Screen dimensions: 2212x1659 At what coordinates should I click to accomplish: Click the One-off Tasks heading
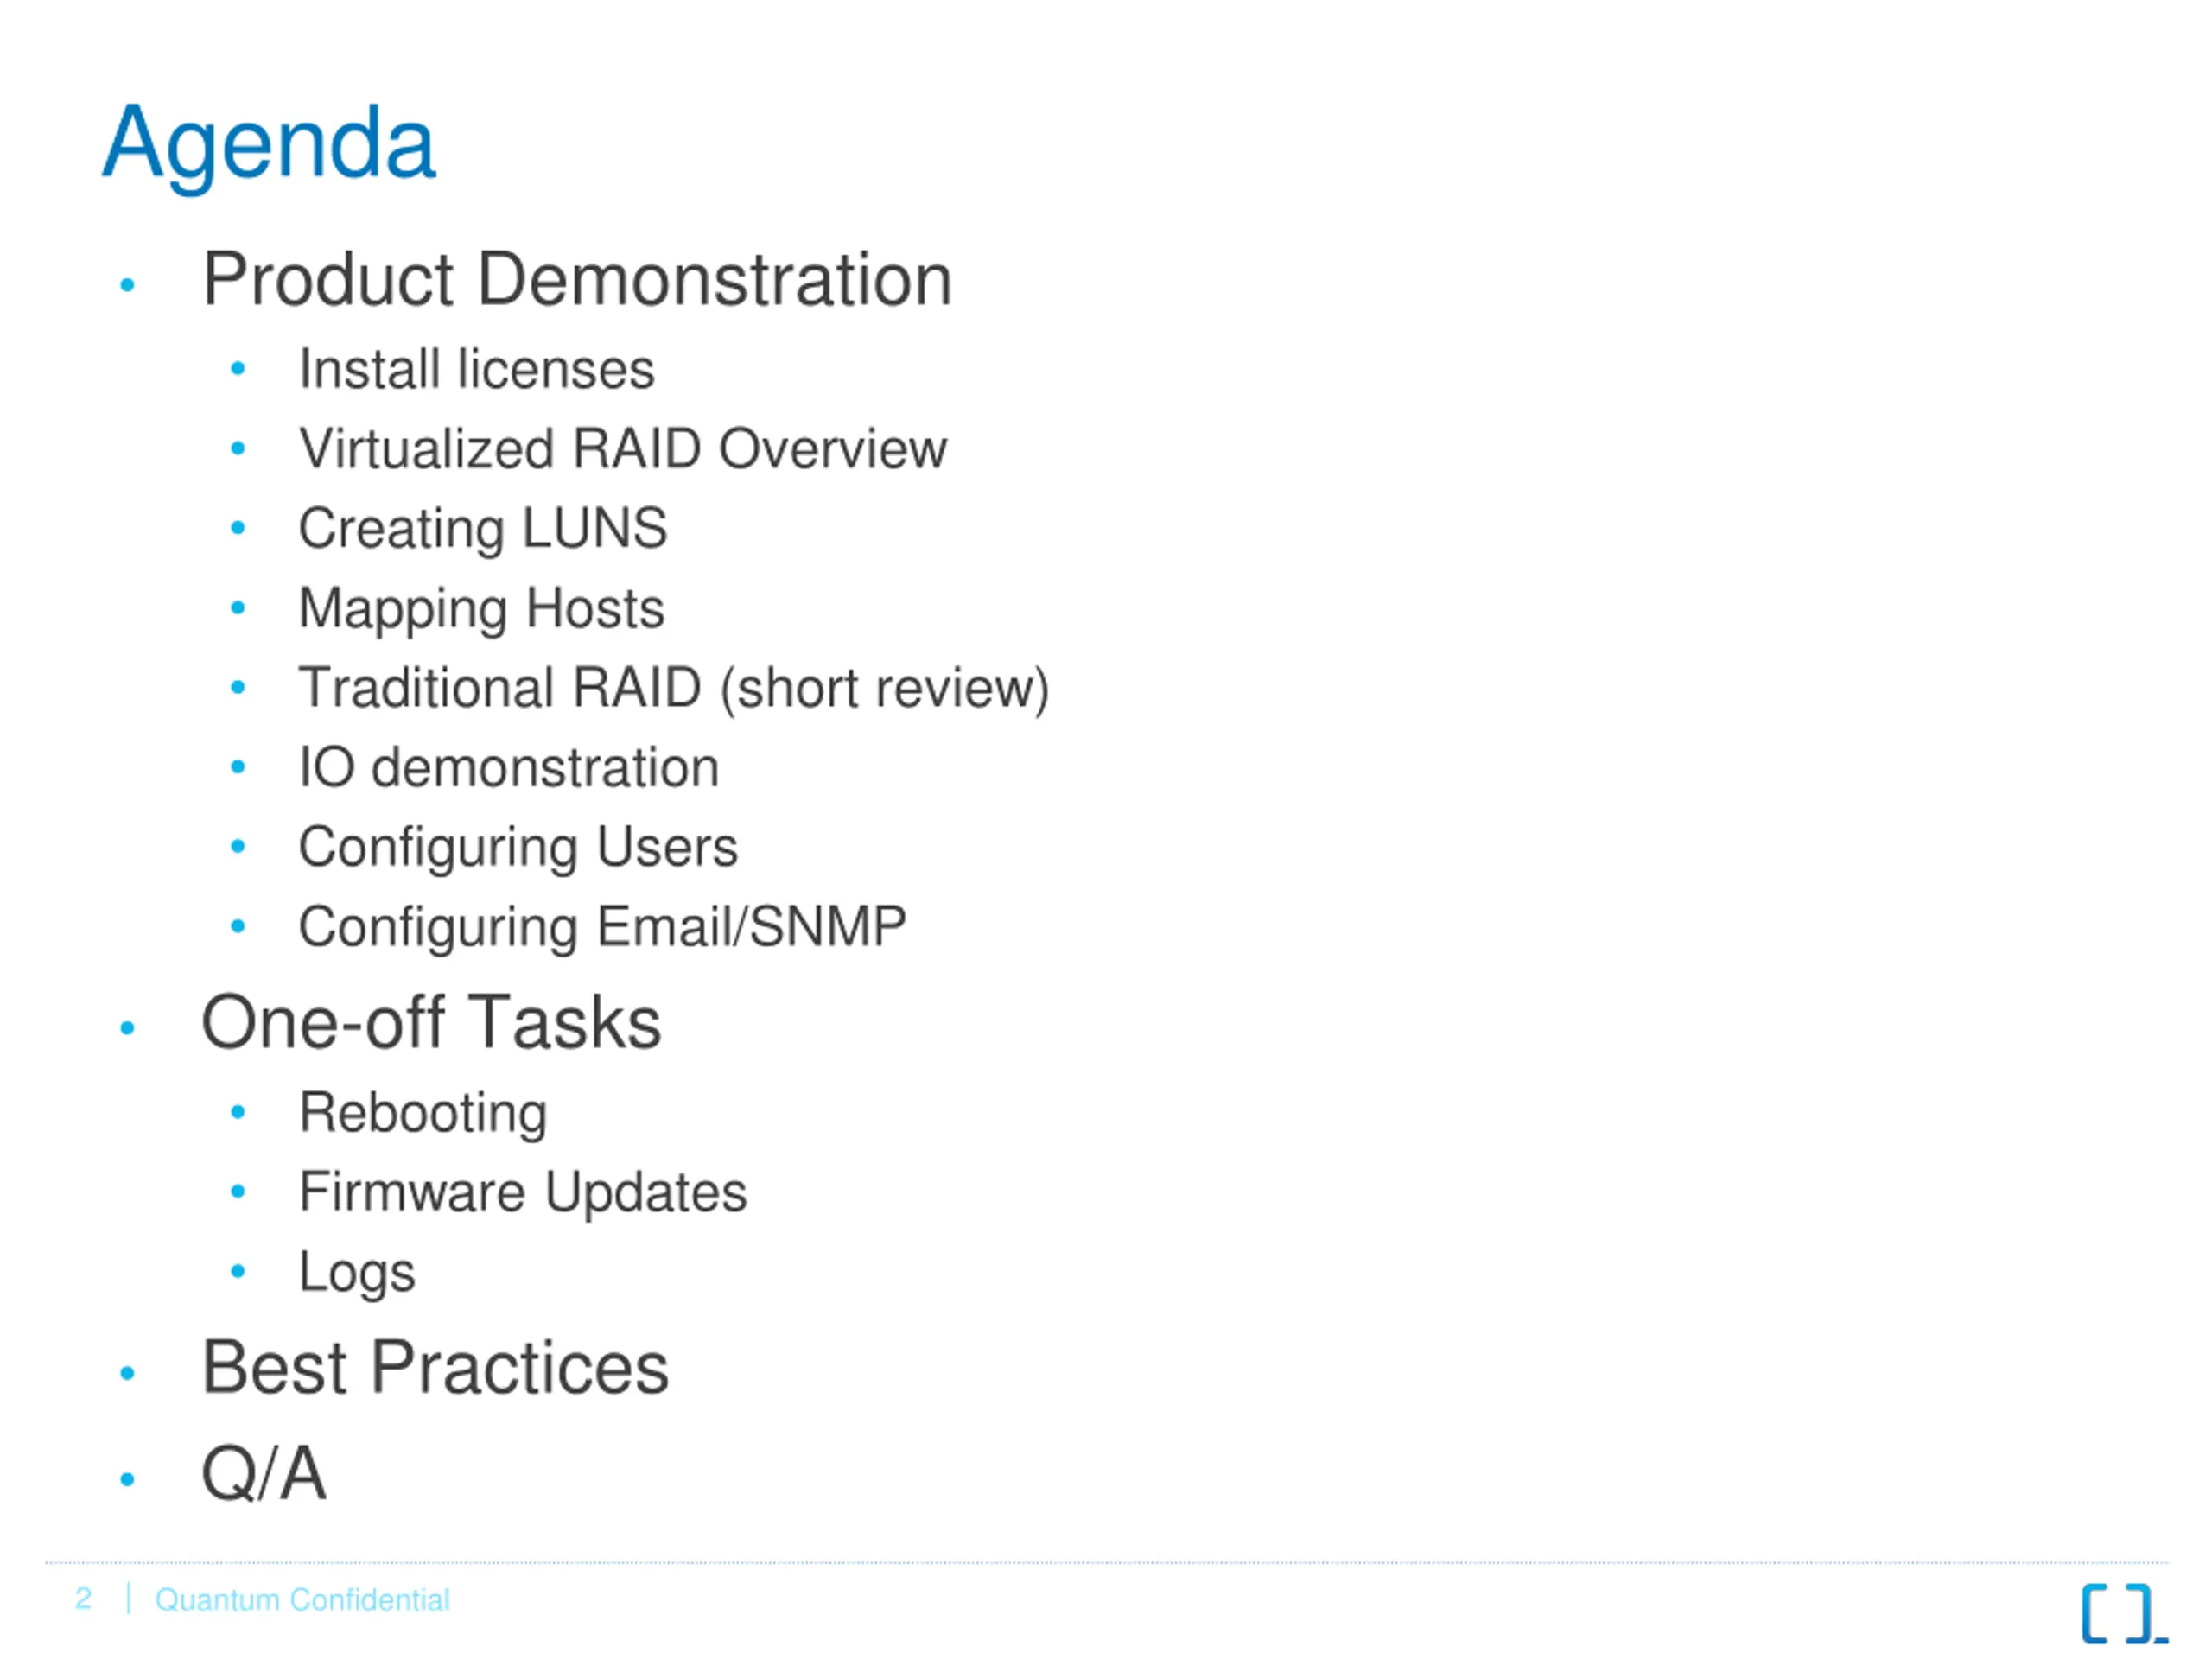tap(431, 1023)
